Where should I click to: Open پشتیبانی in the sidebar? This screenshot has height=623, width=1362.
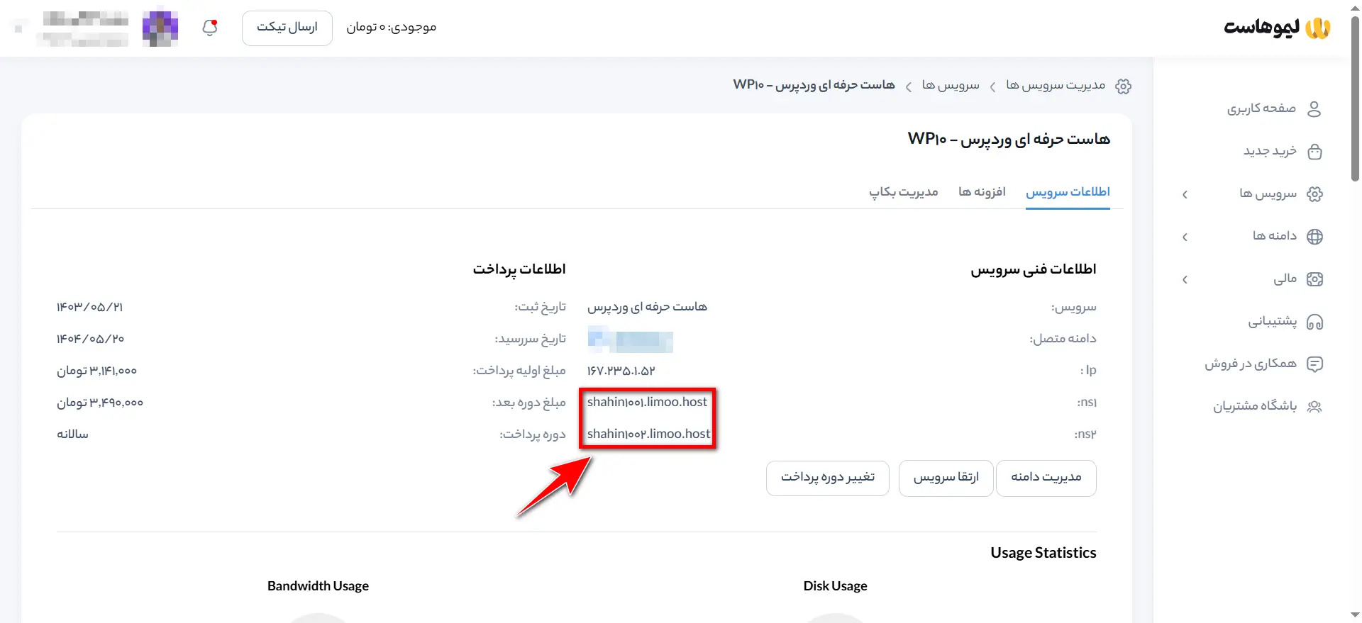pyautogui.click(x=1273, y=322)
